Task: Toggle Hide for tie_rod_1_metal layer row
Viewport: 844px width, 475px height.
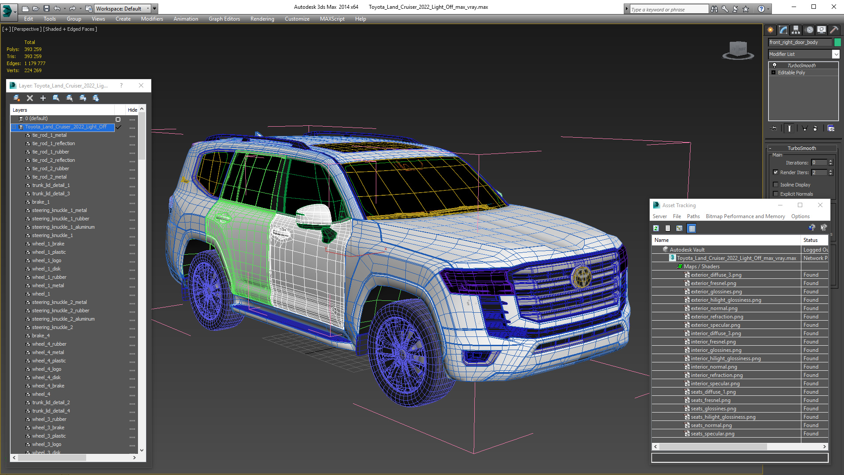Action: point(132,136)
